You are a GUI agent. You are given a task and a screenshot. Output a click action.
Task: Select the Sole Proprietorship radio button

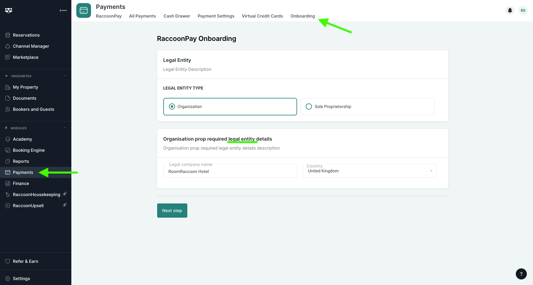[309, 106]
